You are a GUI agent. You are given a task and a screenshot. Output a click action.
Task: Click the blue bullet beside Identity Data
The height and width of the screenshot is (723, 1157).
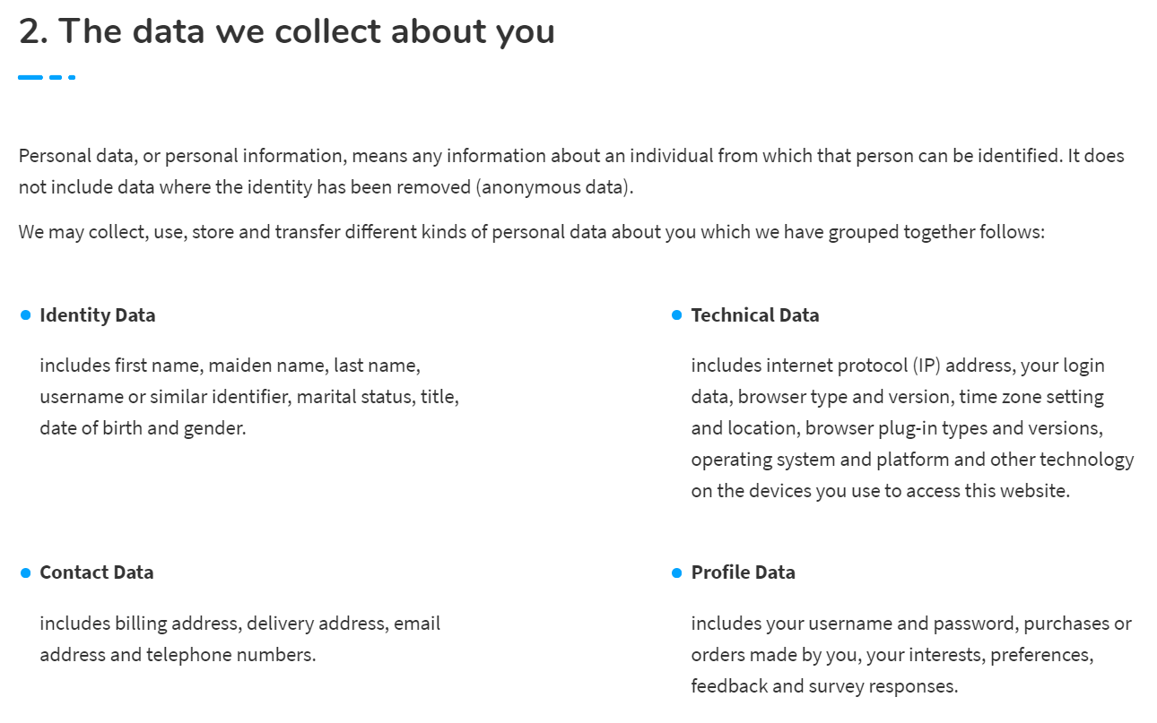pos(25,315)
